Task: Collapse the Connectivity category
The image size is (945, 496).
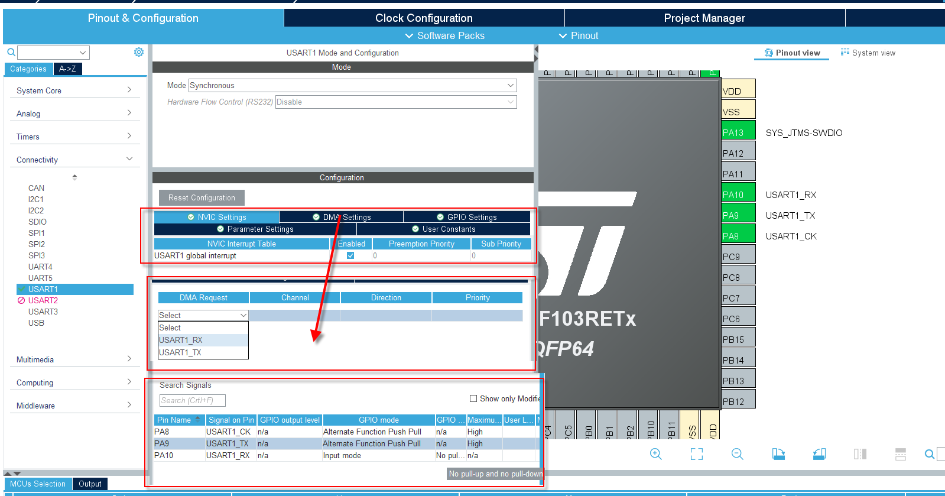Action: pyautogui.click(x=74, y=160)
